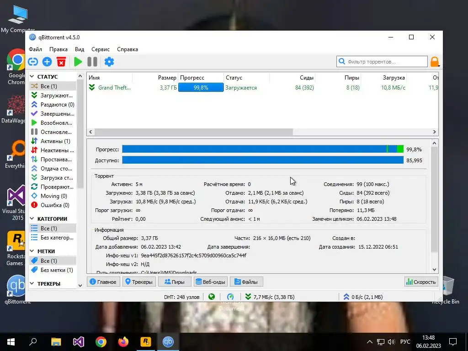
Task: Select Без метки (1) filter
Action: click(x=53, y=270)
